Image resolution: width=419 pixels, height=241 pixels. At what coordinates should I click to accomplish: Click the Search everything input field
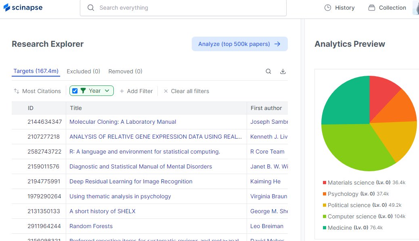(x=183, y=8)
